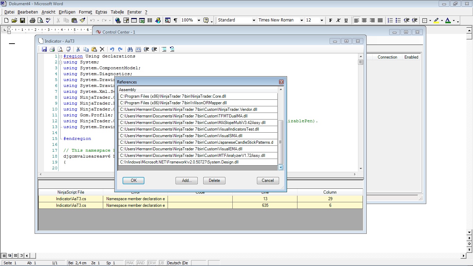Image resolution: width=473 pixels, height=266 pixels.
Task: Toggle Italic (K) formatting
Action: (x=338, y=20)
